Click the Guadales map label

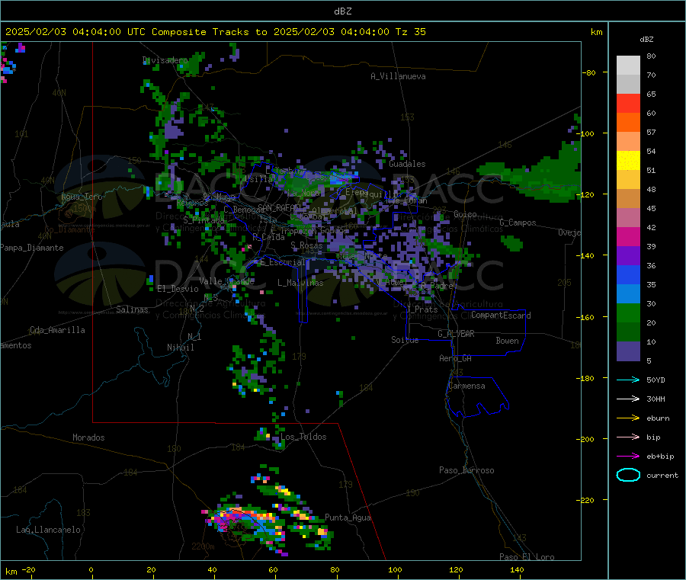[x=407, y=164]
